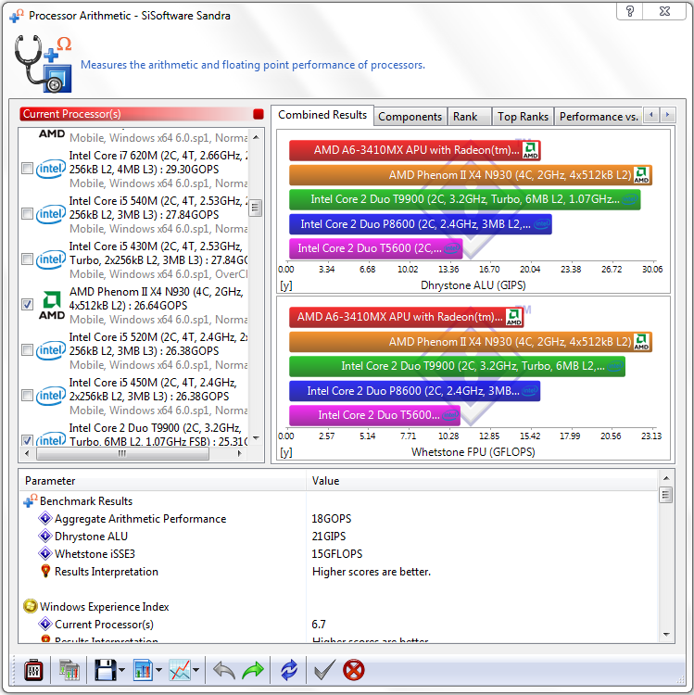This screenshot has width=694, height=695.
Task: Click the processor list horizontal scrollbar thumb
Action: point(122,453)
